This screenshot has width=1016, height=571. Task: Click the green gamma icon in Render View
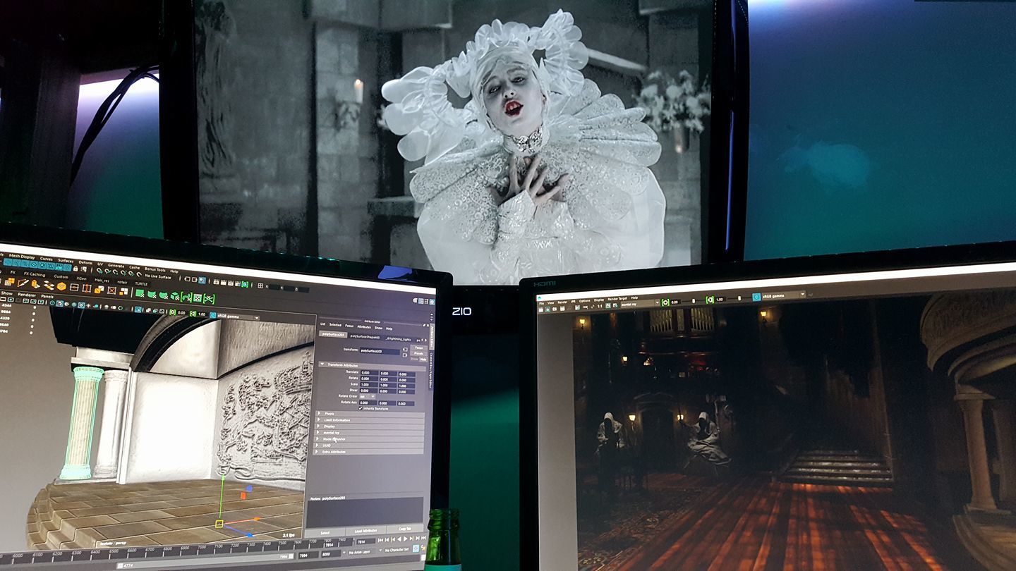[709, 299]
